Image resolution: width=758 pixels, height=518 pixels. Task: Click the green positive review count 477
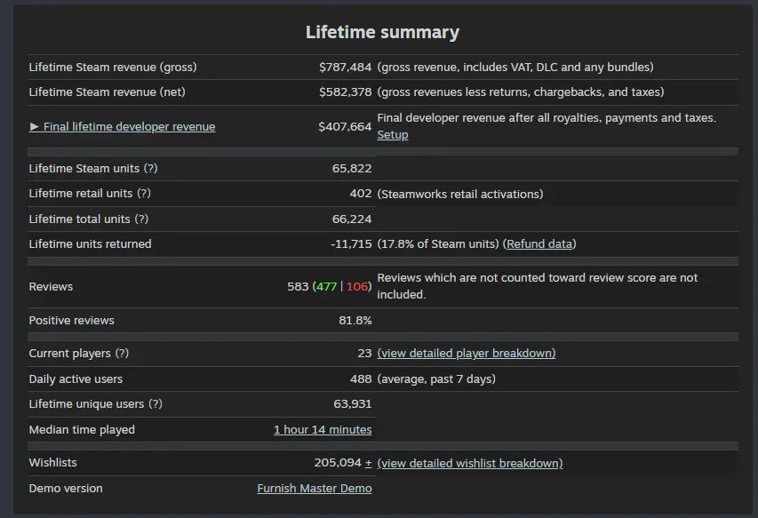click(x=325, y=286)
